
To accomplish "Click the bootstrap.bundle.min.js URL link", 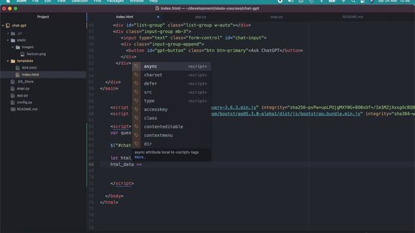I will (286, 114).
